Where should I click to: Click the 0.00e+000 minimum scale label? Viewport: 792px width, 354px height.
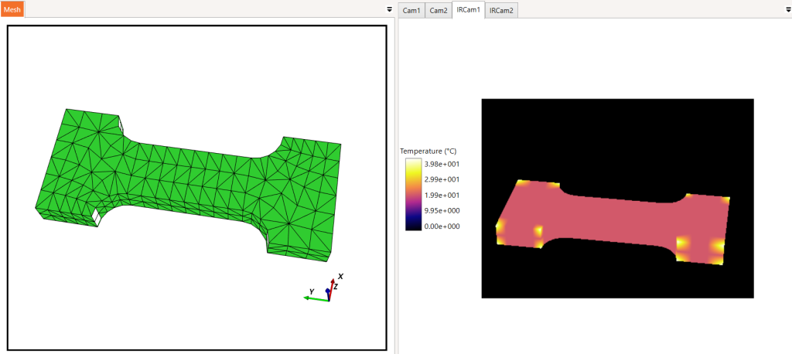(443, 226)
